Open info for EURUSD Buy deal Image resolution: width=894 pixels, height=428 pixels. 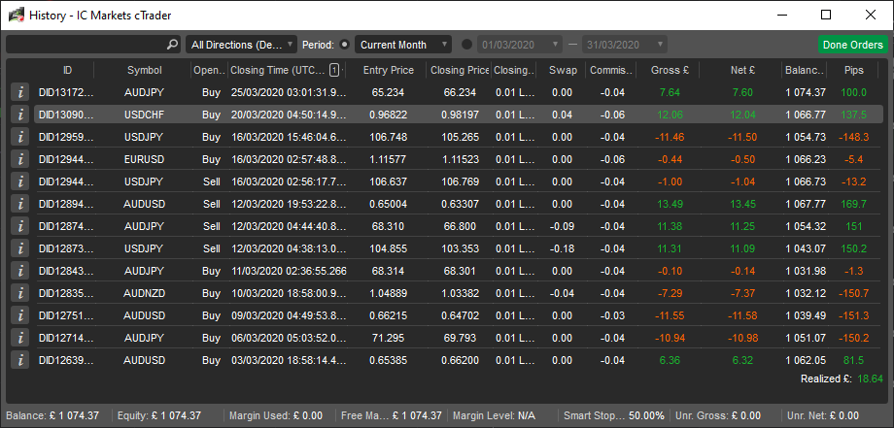coord(20,159)
